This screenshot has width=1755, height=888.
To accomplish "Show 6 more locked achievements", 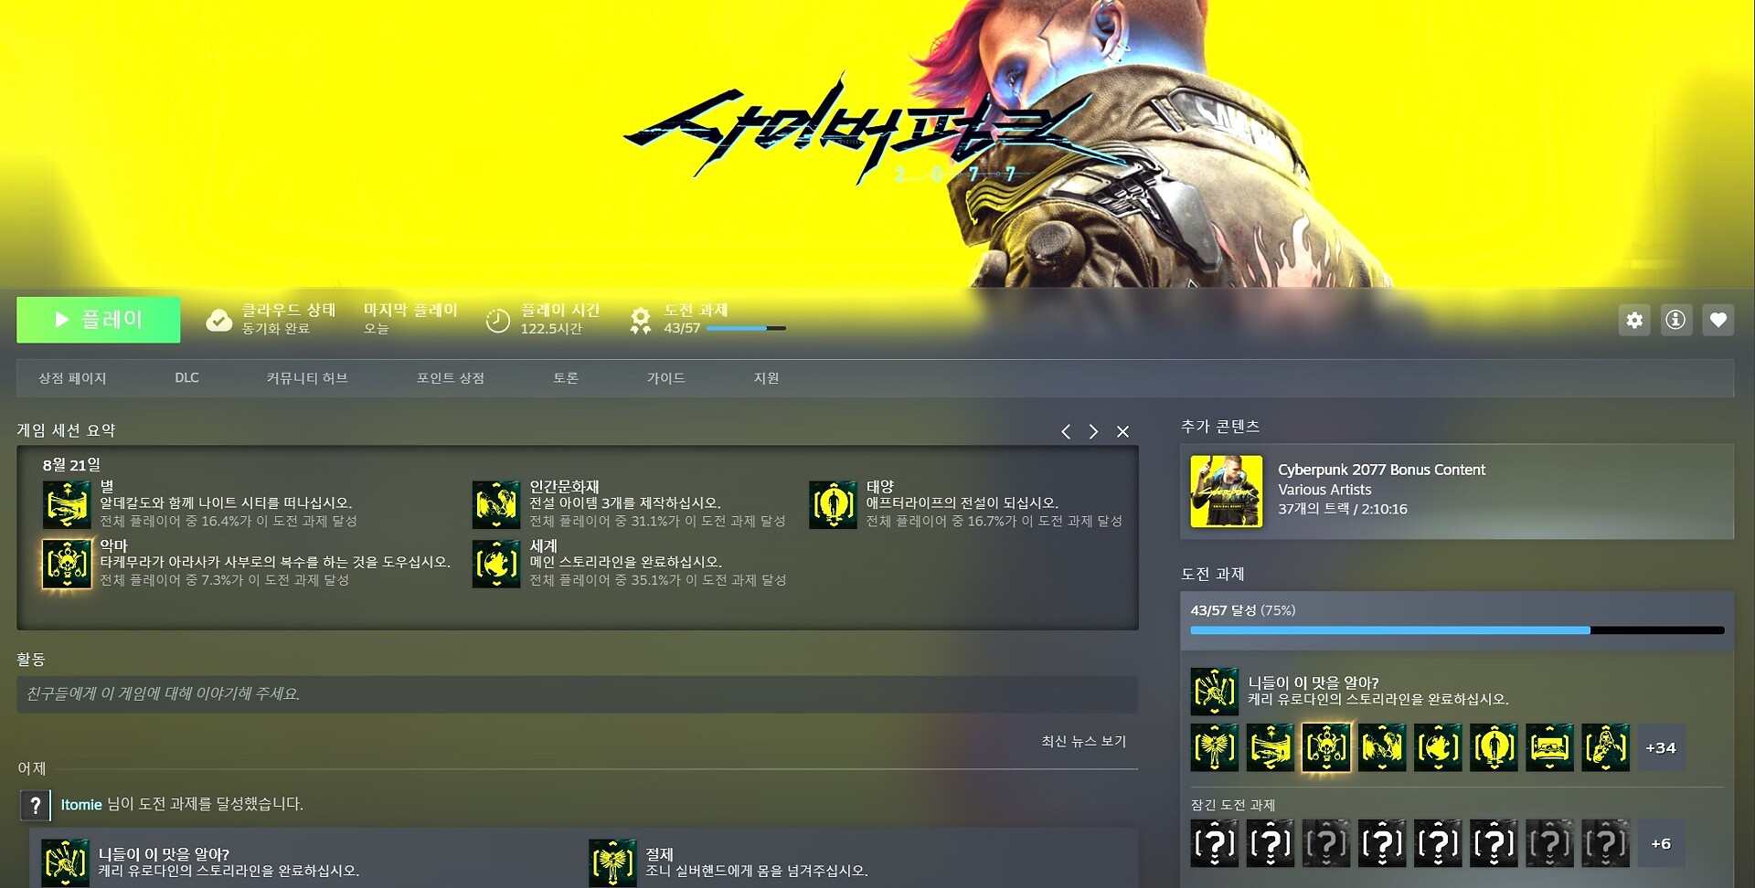I will (x=1661, y=844).
